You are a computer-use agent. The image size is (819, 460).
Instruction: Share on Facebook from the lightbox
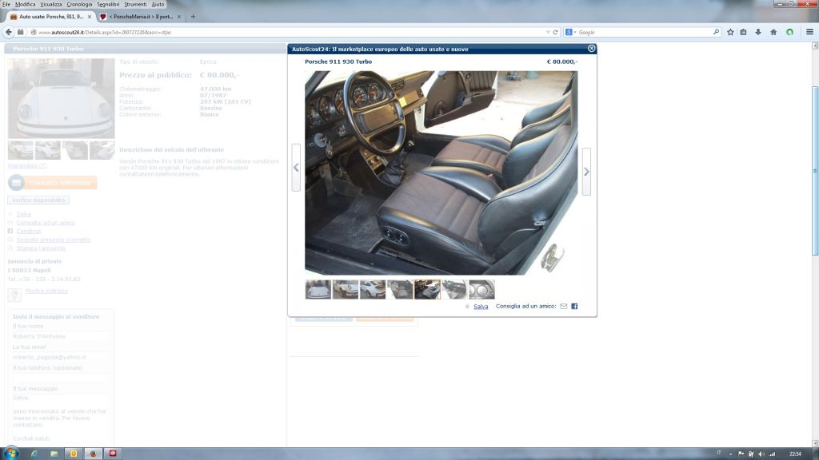[x=574, y=306]
